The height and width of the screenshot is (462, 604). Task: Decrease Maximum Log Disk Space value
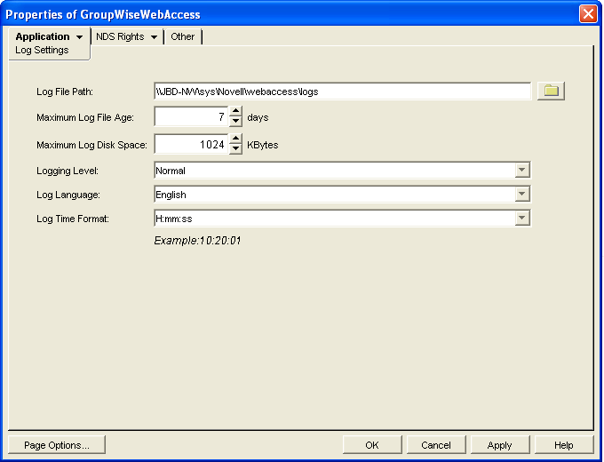click(x=235, y=148)
